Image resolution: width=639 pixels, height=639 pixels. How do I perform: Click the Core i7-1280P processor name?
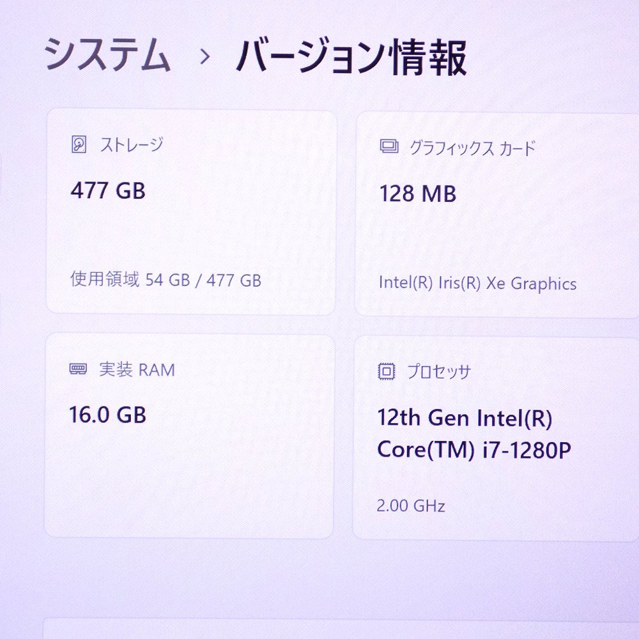(x=473, y=435)
